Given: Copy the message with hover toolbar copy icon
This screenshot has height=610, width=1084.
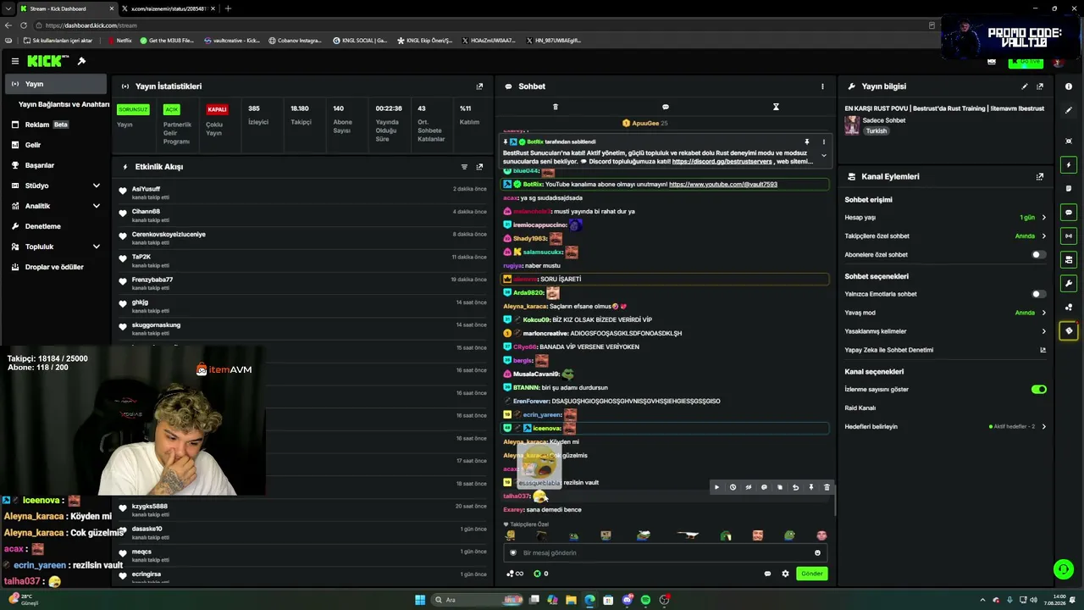Looking at the screenshot, I should (780, 487).
